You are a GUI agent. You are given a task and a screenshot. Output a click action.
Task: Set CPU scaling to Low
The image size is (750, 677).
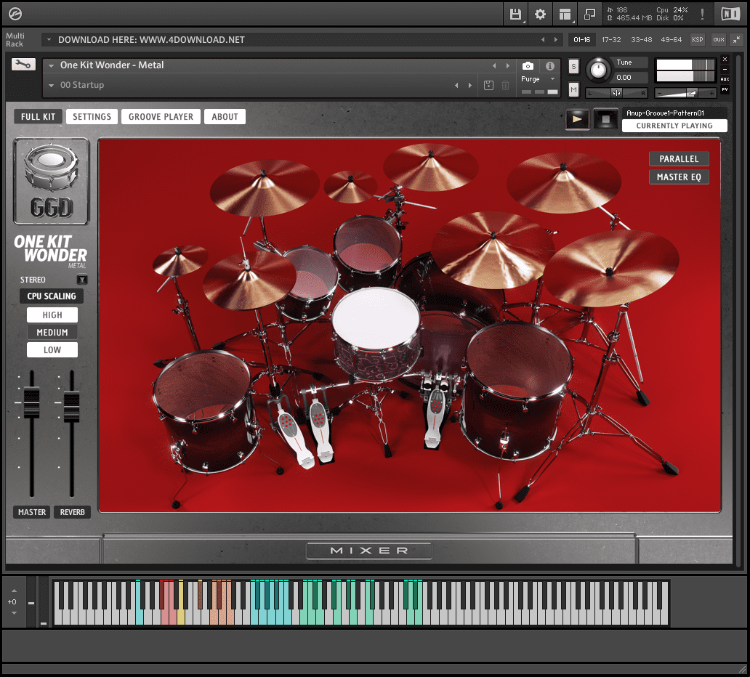point(52,350)
